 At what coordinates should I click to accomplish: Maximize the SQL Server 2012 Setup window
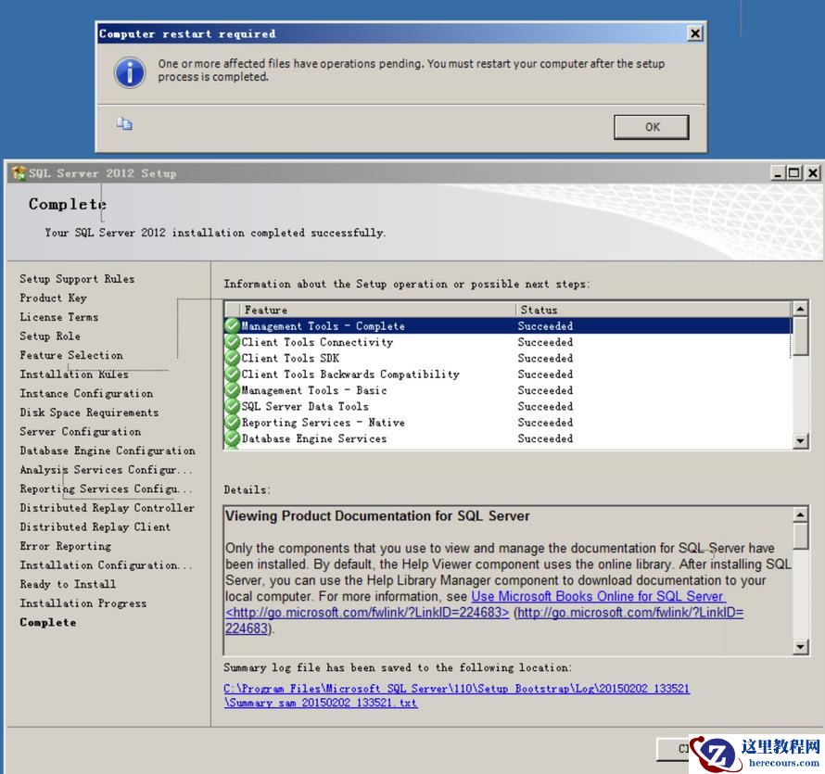click(794, 172)
